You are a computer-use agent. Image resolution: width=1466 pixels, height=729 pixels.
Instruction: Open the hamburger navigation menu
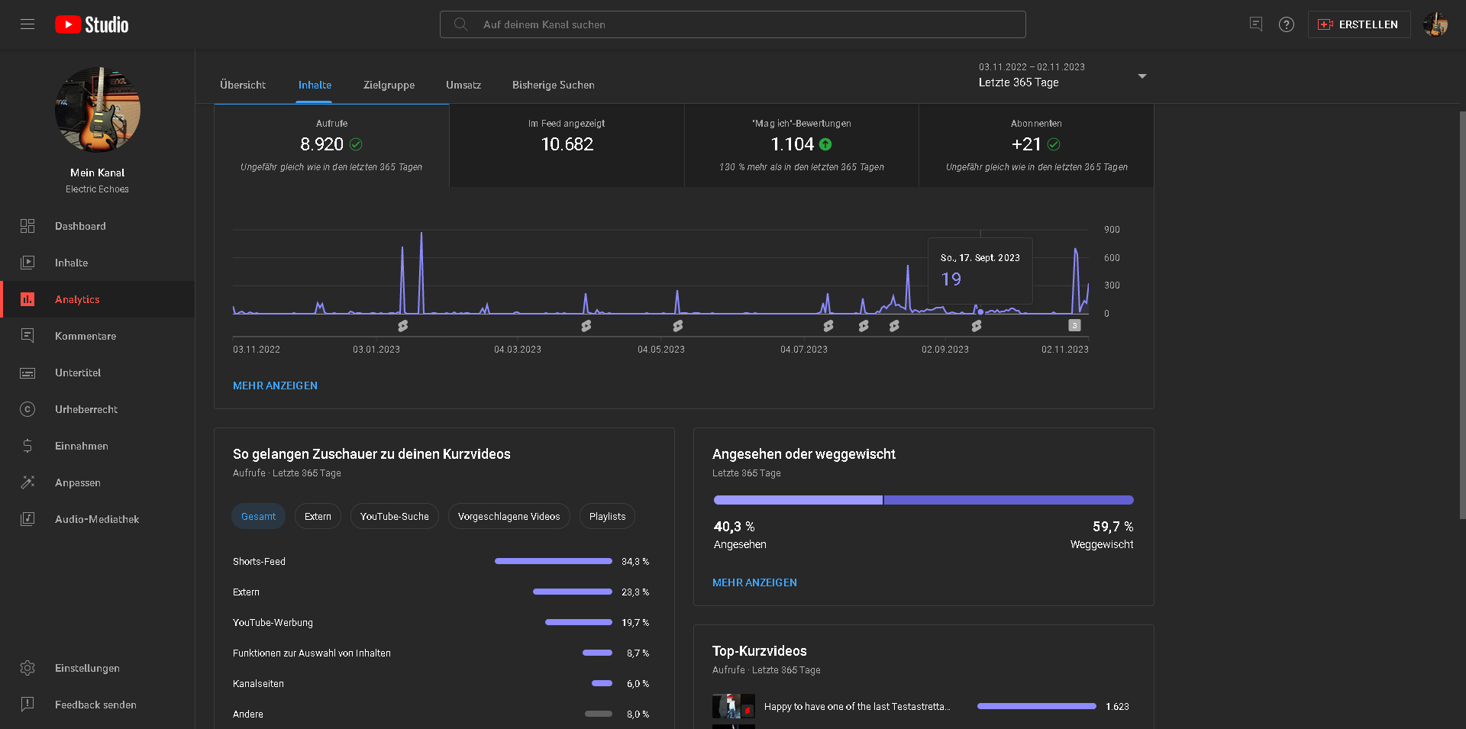coord(27,24)
